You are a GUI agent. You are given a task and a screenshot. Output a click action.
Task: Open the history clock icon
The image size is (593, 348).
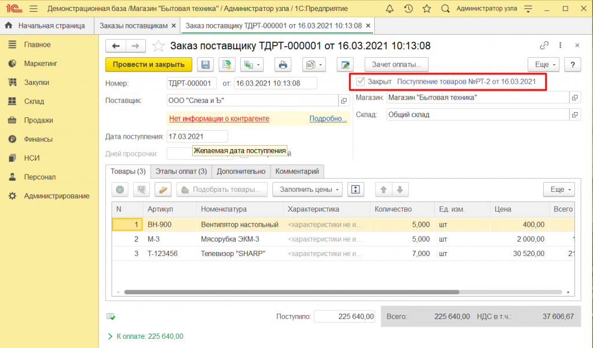408,9
